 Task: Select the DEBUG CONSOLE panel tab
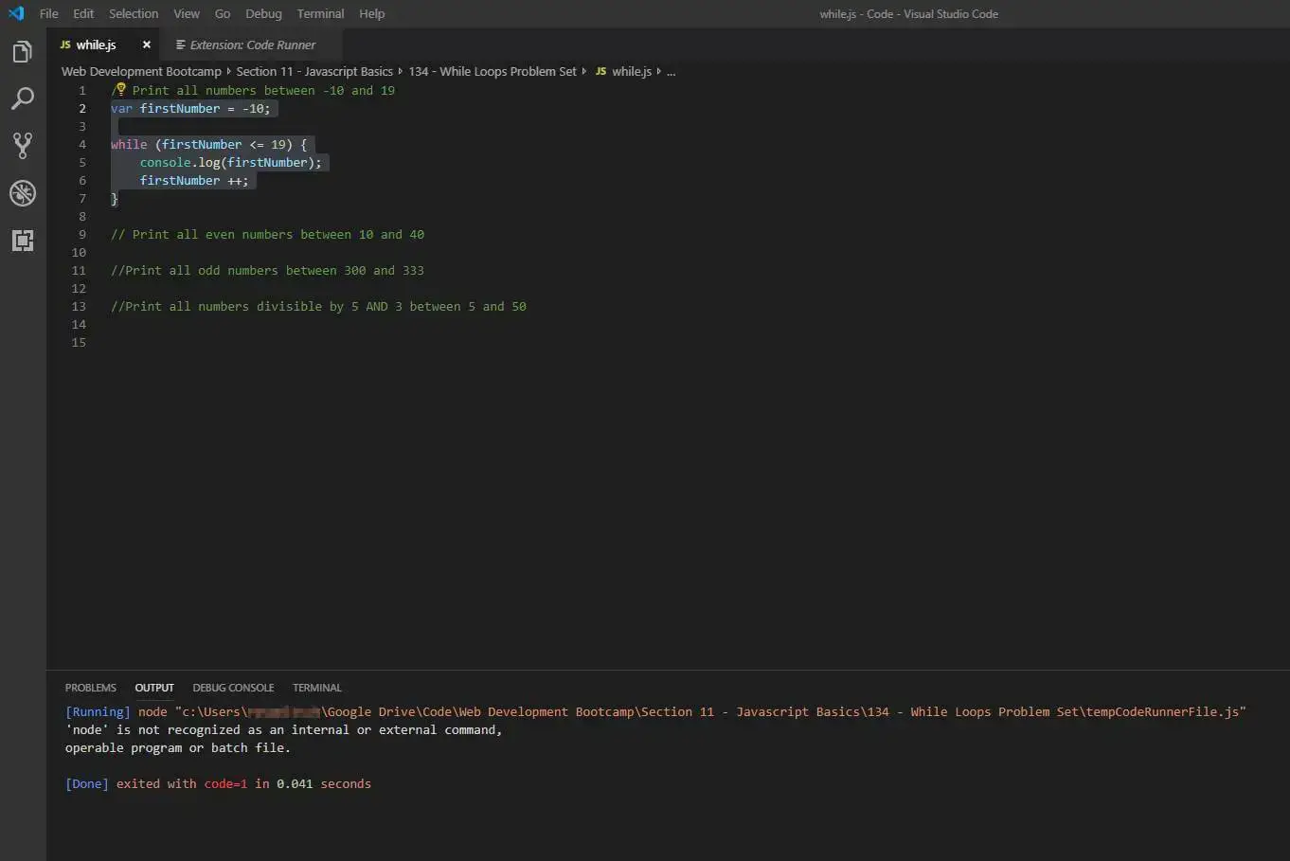pos(233,688)
